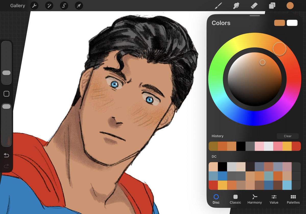The image size is (306, 214).
Task: Pick the black swatch in DC palette
Action: coord(223,167)
